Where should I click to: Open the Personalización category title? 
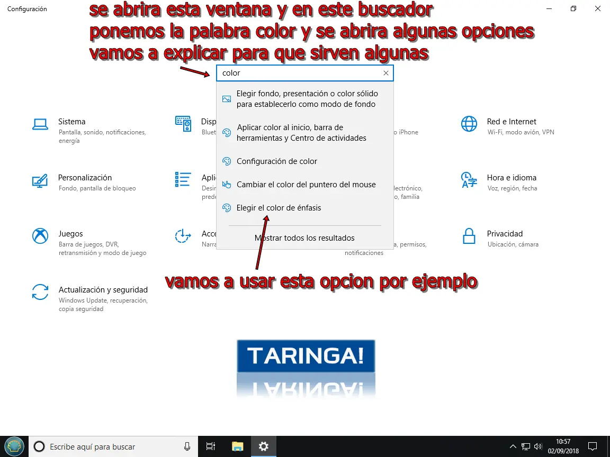(85, 178)
